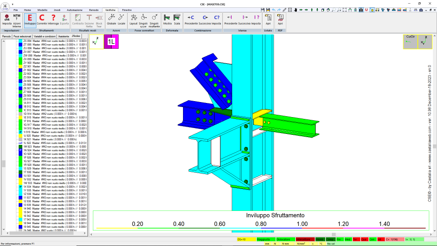The height and width of the screenshot is (246, 437).
Task: Click the tree list scroll-right arrow
Action: pyautogui.click(x=85, y=233)
